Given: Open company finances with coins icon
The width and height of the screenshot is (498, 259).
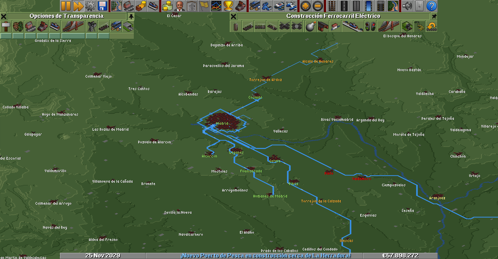Looking at the screenshot, I should pyautogui.click(x=167, y=6).
